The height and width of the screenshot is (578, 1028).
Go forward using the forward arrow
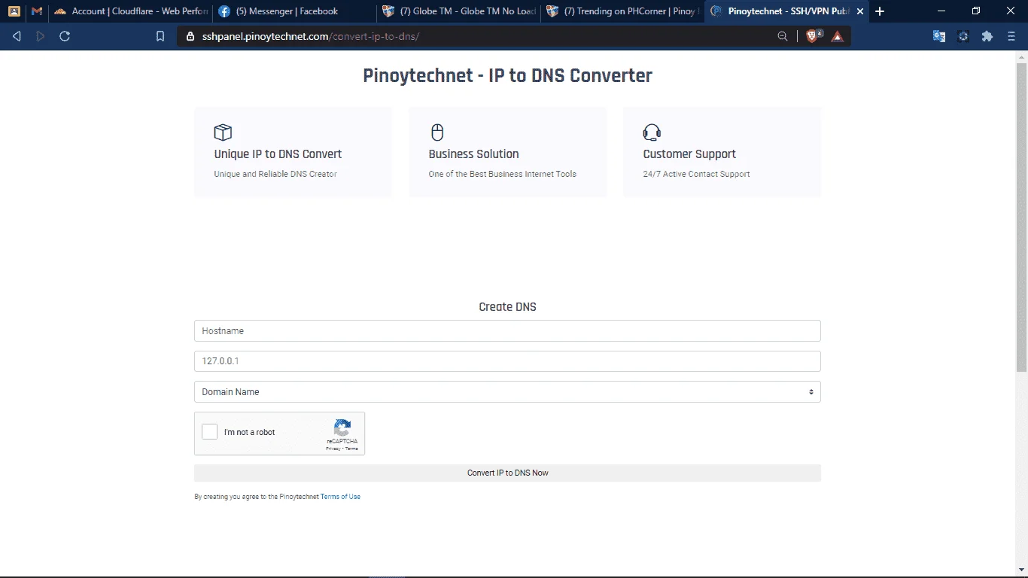41,36
